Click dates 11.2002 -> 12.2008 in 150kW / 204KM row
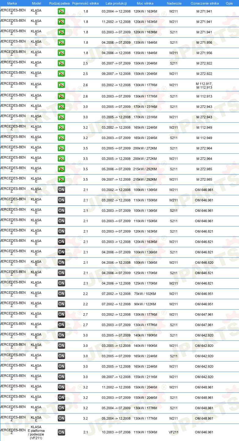 tap(116, 388)
